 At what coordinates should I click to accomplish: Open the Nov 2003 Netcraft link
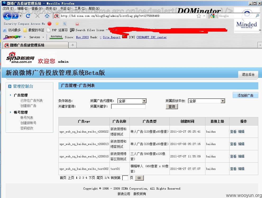coord(82,37)
